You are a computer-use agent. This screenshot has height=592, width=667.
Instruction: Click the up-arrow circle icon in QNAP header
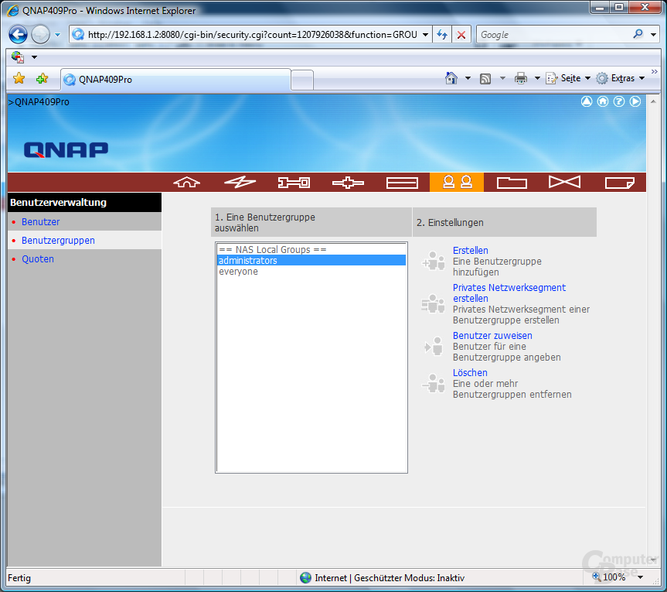coord(587,101)
